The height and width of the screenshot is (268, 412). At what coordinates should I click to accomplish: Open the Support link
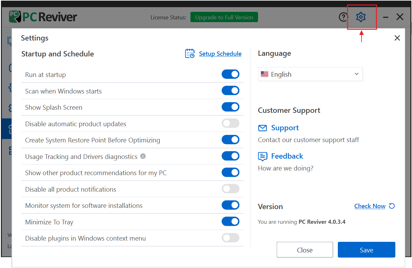[x=285, y=128]
